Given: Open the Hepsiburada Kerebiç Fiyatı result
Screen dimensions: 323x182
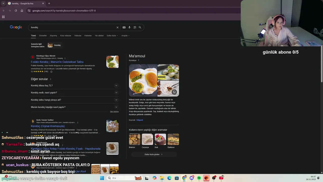Looking at the screenshot, I should (x=66, y=149).
